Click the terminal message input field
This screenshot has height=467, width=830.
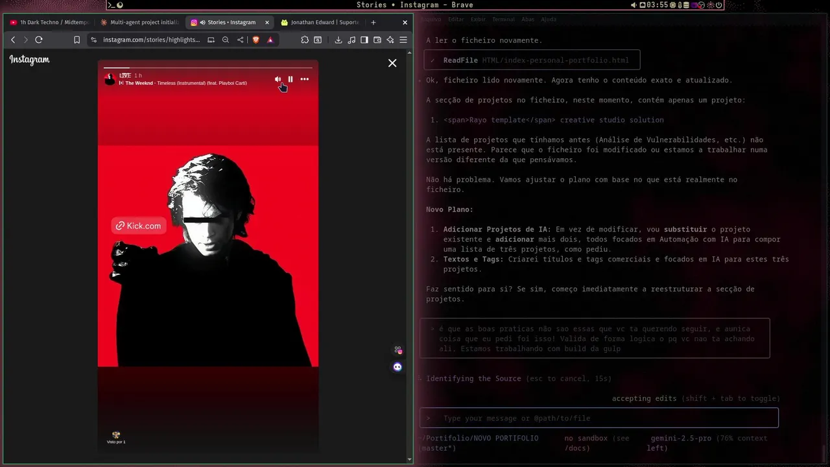[x=599, y=418]
